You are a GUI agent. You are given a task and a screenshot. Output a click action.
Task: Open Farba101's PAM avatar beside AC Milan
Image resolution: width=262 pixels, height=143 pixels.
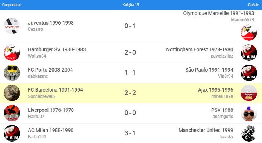point(12,133)
